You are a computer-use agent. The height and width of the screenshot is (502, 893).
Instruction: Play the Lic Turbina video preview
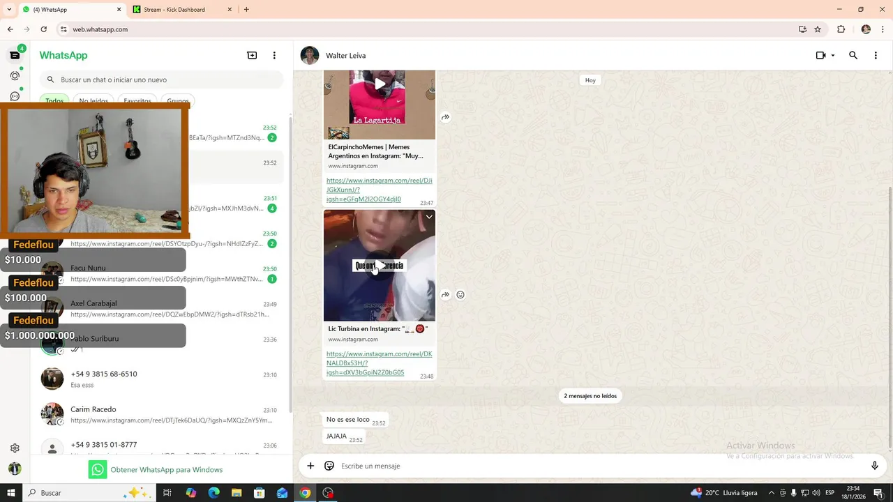[x=380, y=265]
